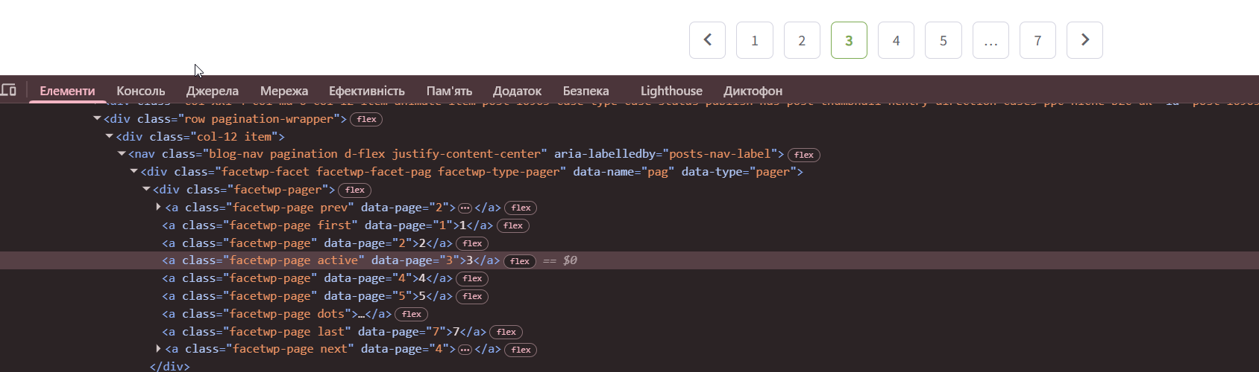Toggle flex badge on data-page="5" anchor
Viewport: 1259px width, 372px height.
pos(472,297)
